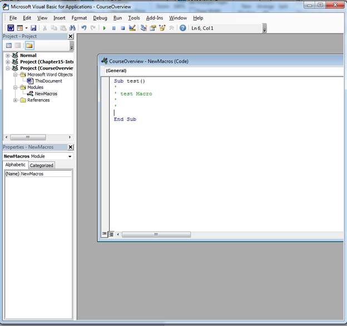Viewport: 347px width, 326px height.
Task: Open the Window menu
Action: [178, 18]
